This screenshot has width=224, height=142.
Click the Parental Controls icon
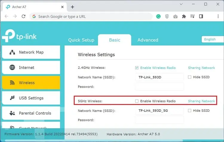(12, 113)
